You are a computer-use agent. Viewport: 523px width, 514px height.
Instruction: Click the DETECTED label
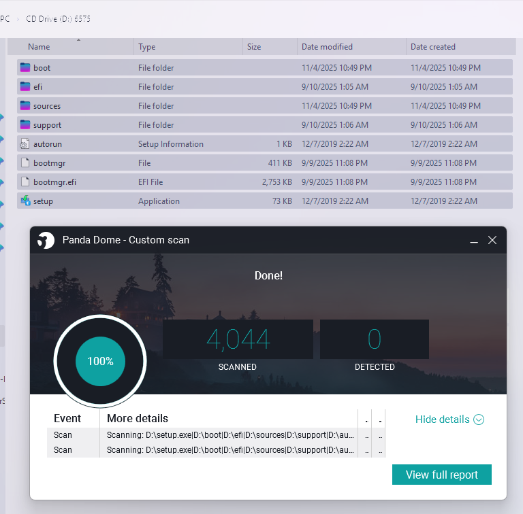pyautogui.click(x=375, y=367)
